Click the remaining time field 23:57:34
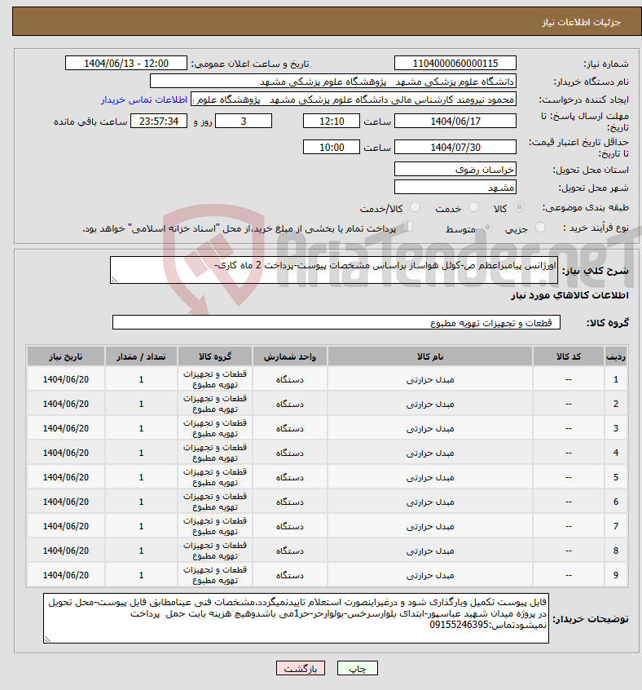The image size is (642, 690). click(159, 121)
